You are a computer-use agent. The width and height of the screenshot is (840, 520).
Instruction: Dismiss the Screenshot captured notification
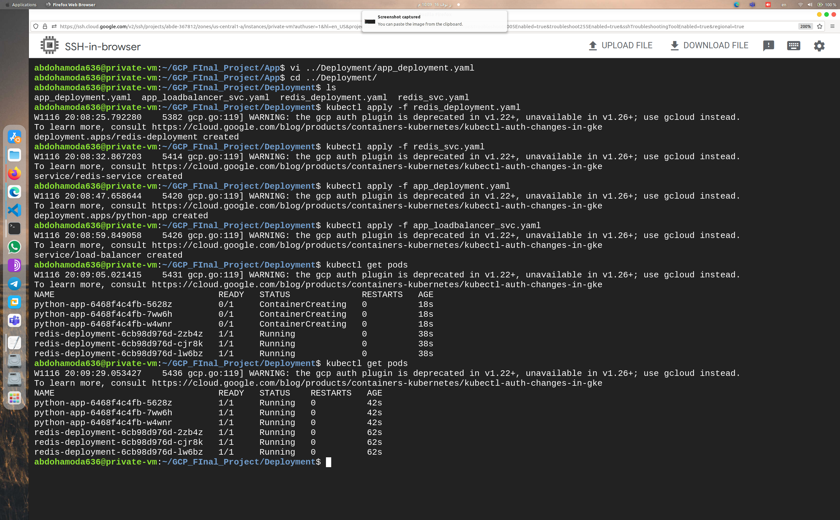coord(434,21)
